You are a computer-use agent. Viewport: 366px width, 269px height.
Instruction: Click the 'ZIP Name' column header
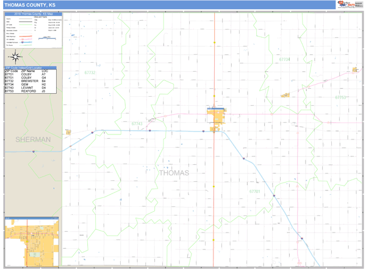point(28,71)
